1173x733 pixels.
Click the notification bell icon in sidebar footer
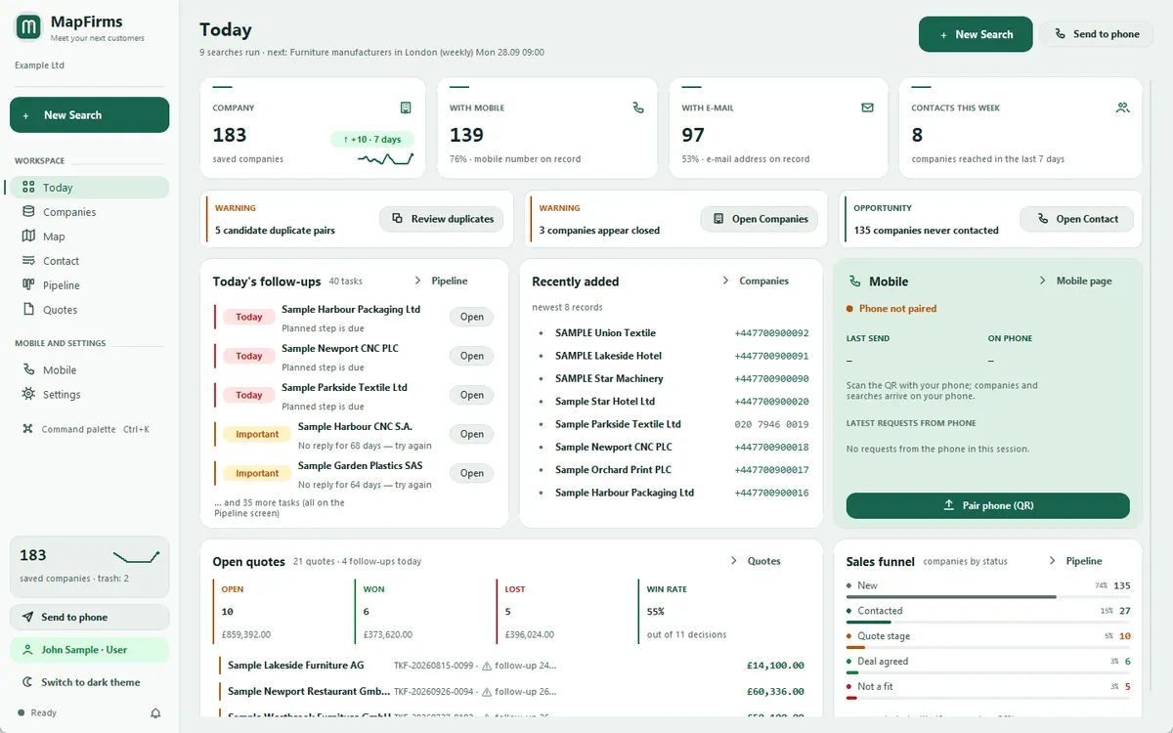click(x=155, y=713)
